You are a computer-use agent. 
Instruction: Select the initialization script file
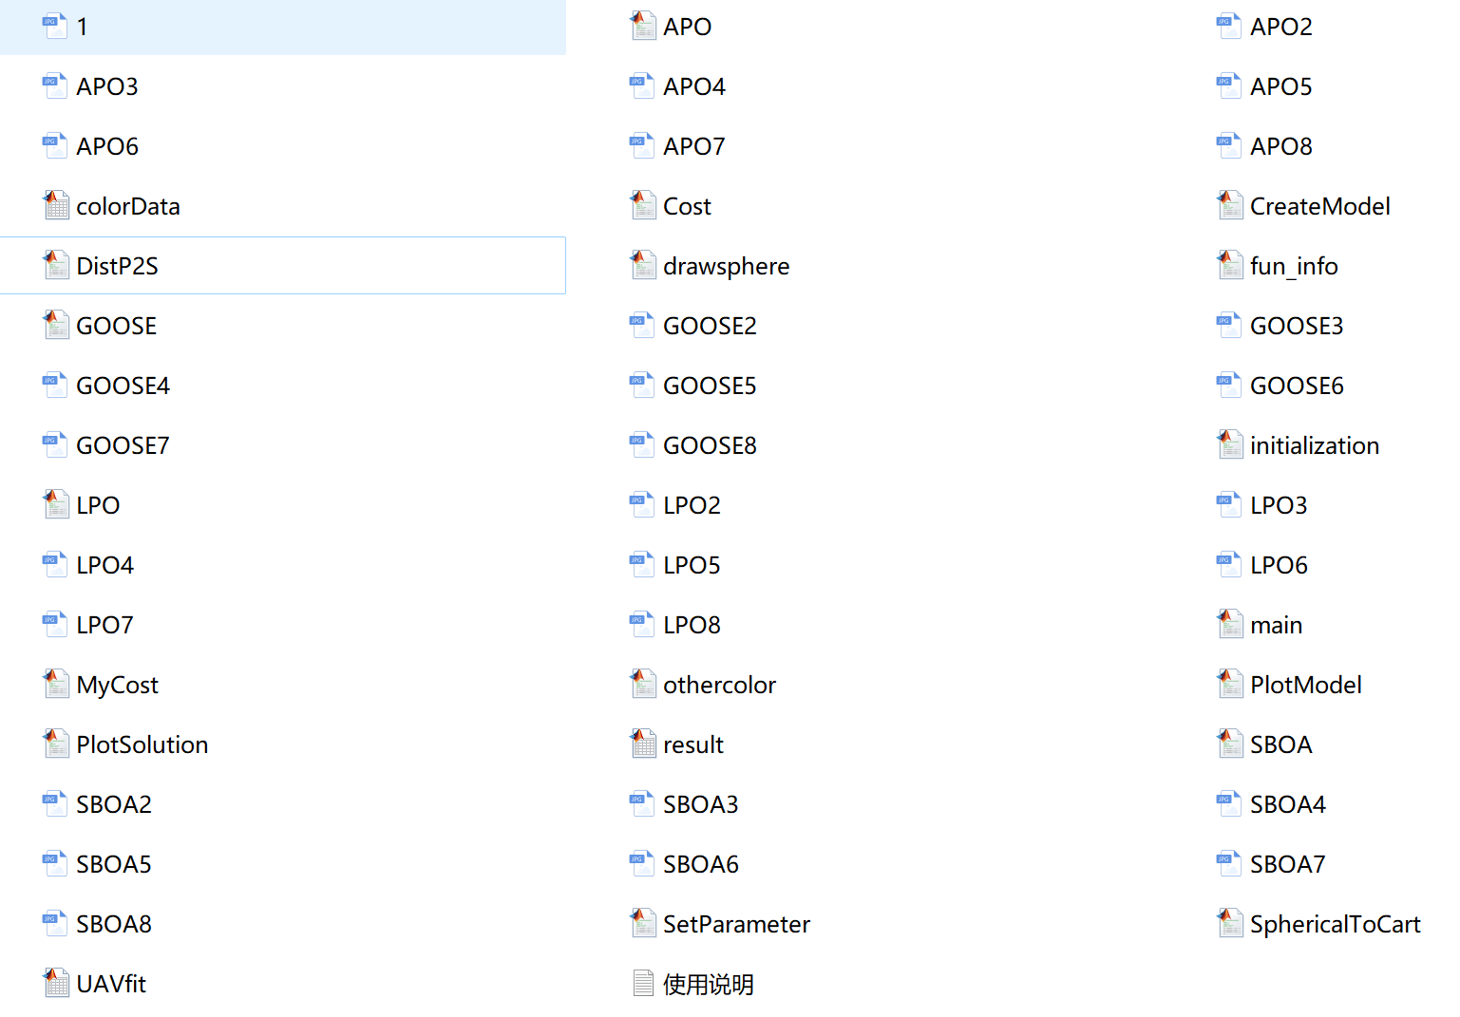(x=1314, y=445)
